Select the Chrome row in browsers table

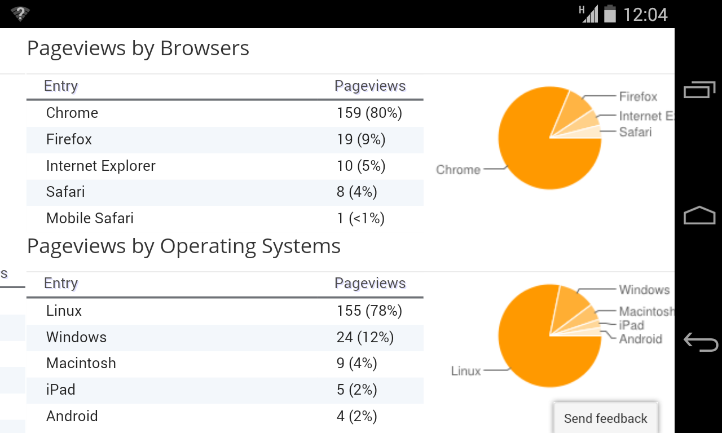[x=224, y=113]
